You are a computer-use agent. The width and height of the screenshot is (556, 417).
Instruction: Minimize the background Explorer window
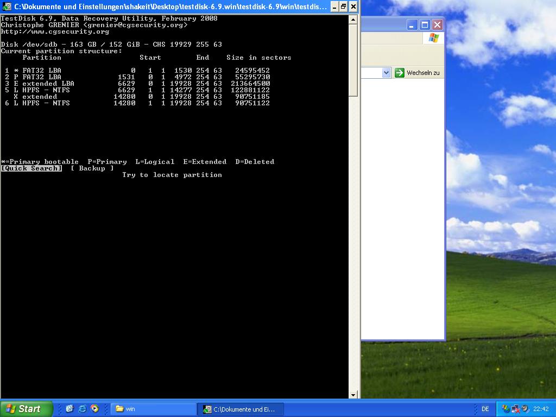(x=412, y=25)
